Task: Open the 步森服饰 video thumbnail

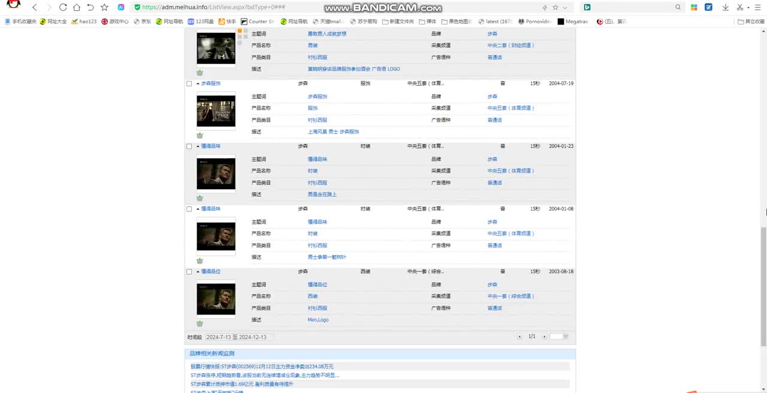Action: pyautogui.click(x=216, y=111)
